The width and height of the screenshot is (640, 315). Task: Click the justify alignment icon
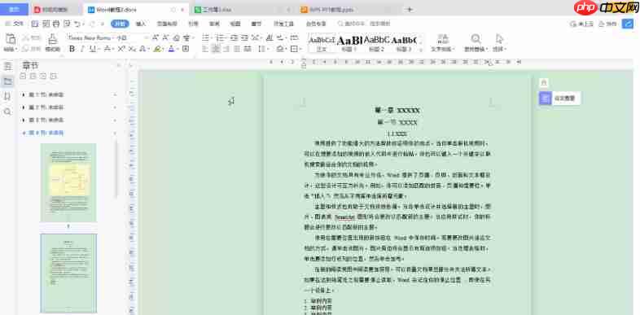point(237,50)
